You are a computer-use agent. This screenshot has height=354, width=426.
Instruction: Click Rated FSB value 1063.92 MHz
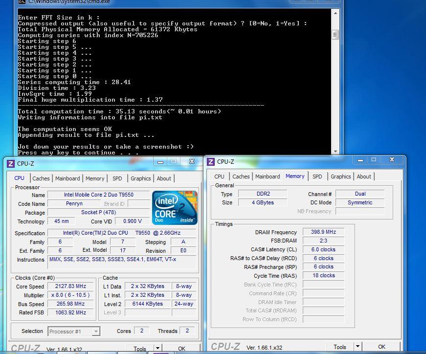[x=70, y=312]
